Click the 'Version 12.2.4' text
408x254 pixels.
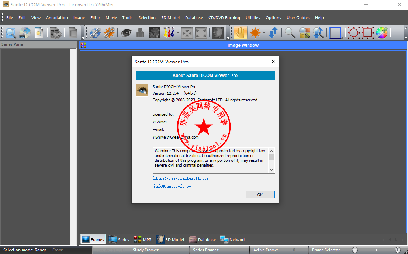click(166, 93)
